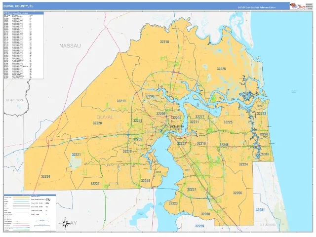This screenshot has width=316, height=237.
Task: Select ZIP code 32222 on the map
Action: point(95,184)
